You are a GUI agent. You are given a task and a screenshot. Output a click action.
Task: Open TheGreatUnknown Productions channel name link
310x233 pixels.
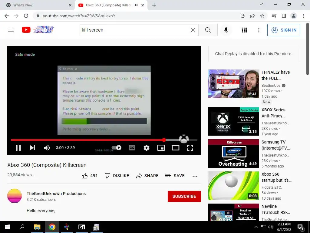click(x=56, y=194)
